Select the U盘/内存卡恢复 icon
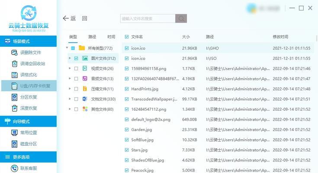Viewport: 318px width, 173px height. pos(14,86)
